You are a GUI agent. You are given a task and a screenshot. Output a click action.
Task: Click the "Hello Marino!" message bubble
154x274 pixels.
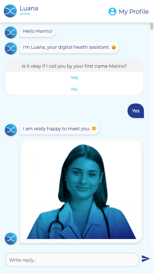(x=38, y=31)
